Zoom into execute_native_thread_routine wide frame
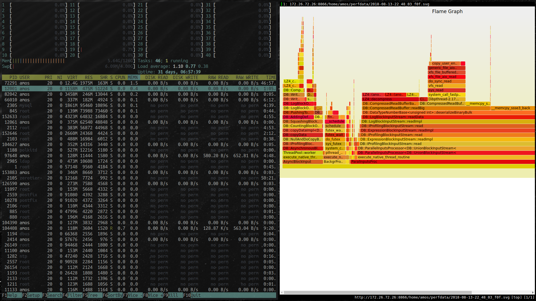The image size is (536, 301). (x=446, y=157)
